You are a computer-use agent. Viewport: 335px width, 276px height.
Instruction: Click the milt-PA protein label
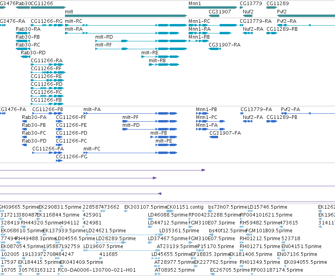(x=92, y=109)
